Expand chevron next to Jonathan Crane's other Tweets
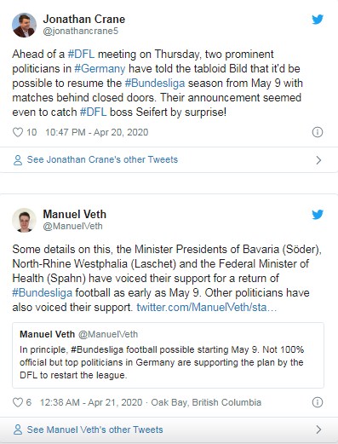338x444 pixels. 318,160
